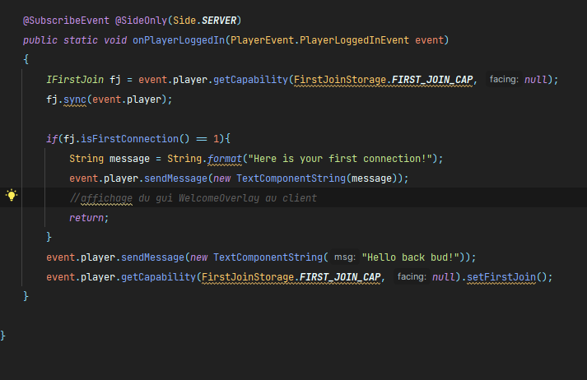Click the IFirstJoin type declaration
This screenshot has height=380, width=587.
click(x=76, y=80)
